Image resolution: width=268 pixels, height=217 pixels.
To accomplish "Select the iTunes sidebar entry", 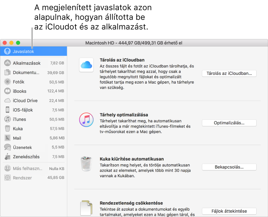I will pos(33,119).
